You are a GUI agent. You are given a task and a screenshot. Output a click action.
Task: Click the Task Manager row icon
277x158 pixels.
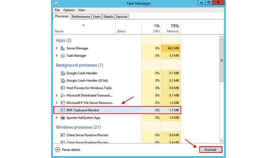(x=63, y=56)
